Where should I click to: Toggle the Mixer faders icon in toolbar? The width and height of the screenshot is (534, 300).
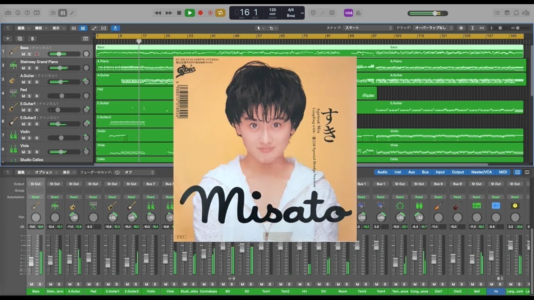point(63,13)
